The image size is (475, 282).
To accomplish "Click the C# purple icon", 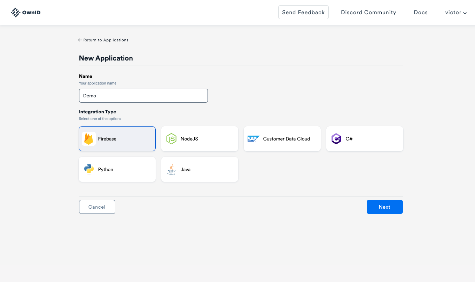I will pyautogui.click(x=336, y=139).
